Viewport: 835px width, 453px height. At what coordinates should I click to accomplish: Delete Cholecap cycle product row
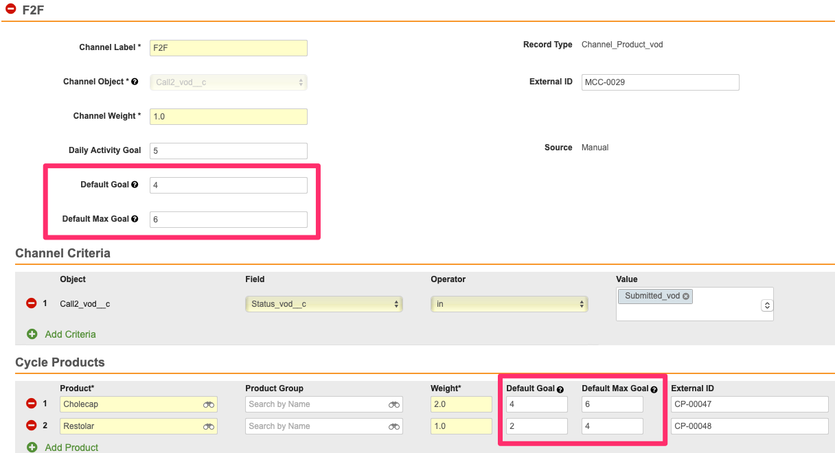click(31, 404)
